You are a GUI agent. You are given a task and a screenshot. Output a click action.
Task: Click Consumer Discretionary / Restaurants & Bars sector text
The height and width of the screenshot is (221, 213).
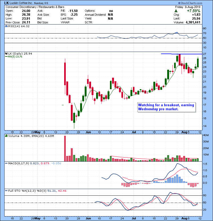35,7
